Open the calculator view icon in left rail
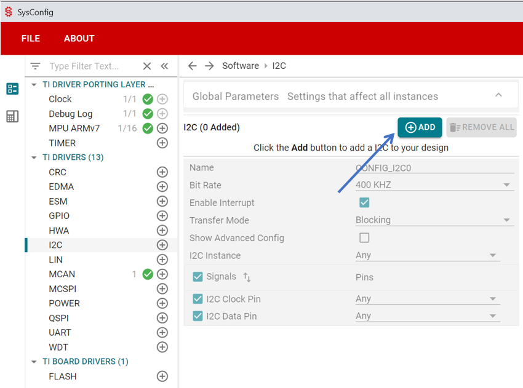523x388 pixels. [12, 116]
